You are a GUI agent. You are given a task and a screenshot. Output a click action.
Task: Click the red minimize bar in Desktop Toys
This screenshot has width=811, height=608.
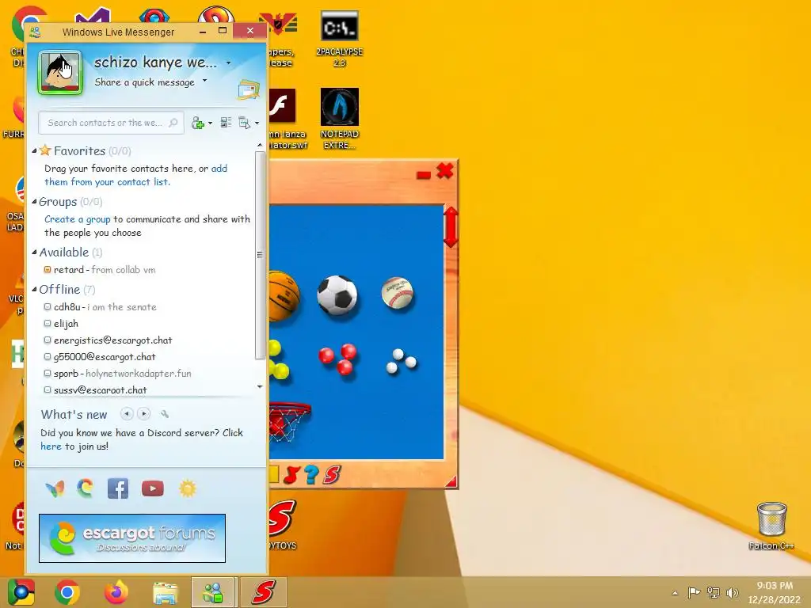click(x=424, y=175)
